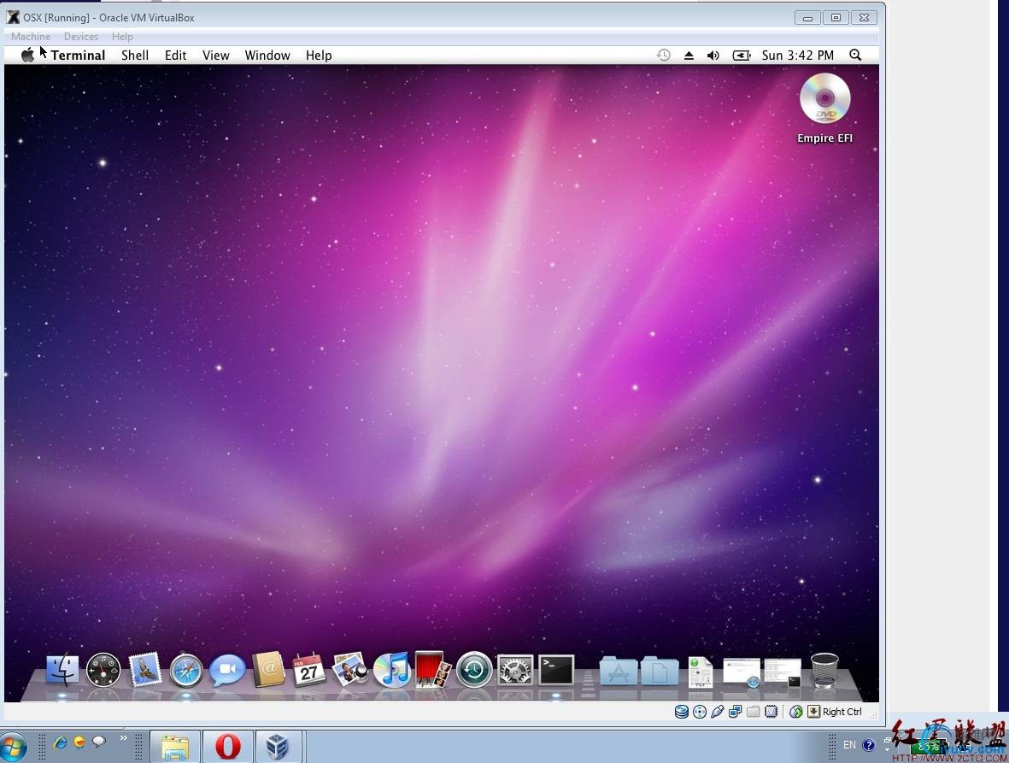Click the VirtualBox mouse integration indicator

(x=796, y=712)
